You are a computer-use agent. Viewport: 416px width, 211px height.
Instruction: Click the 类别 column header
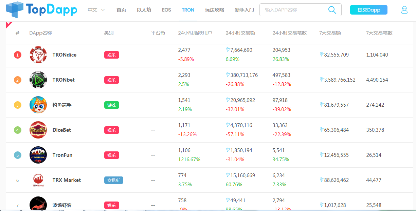pyautogui.click(x=109, y=33)
